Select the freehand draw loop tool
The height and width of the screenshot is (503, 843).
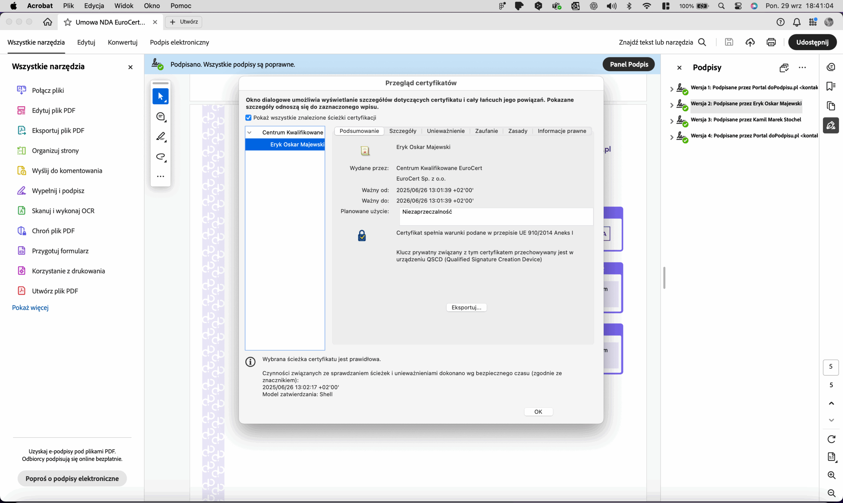click(160, 157)
